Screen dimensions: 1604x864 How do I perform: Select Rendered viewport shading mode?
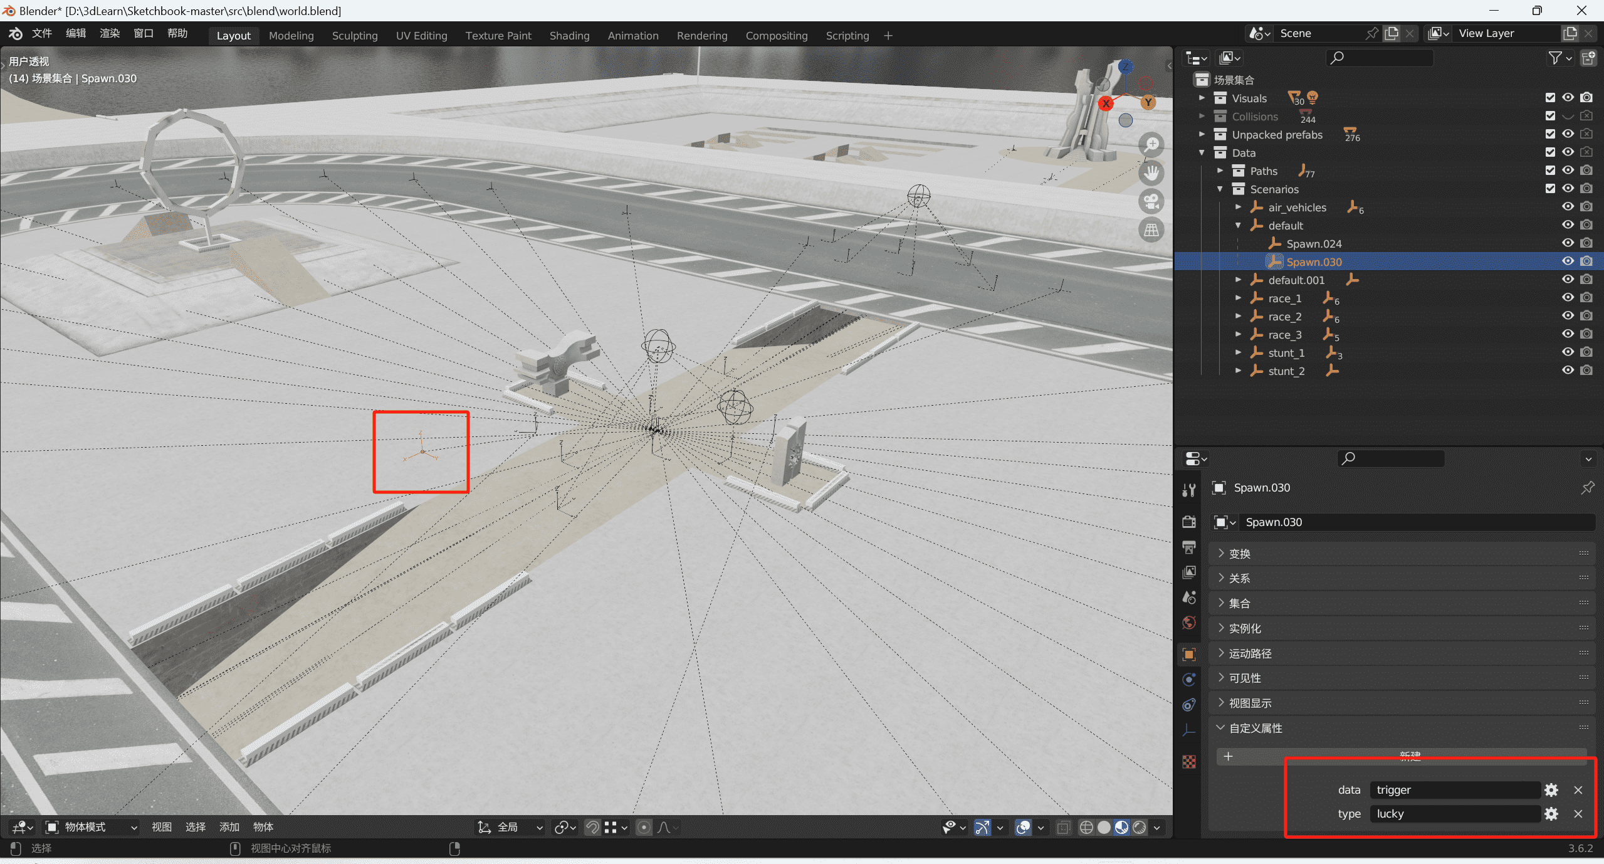1140,828
